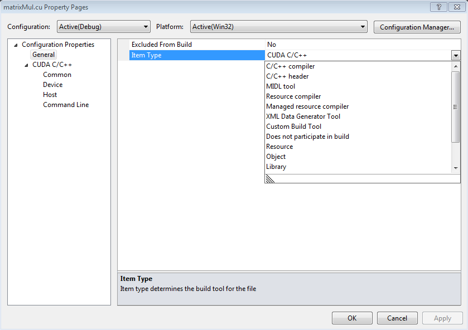Select Custom Build Tool item type
The width and height of the screenshot is (468, 330).
(293, 126)
